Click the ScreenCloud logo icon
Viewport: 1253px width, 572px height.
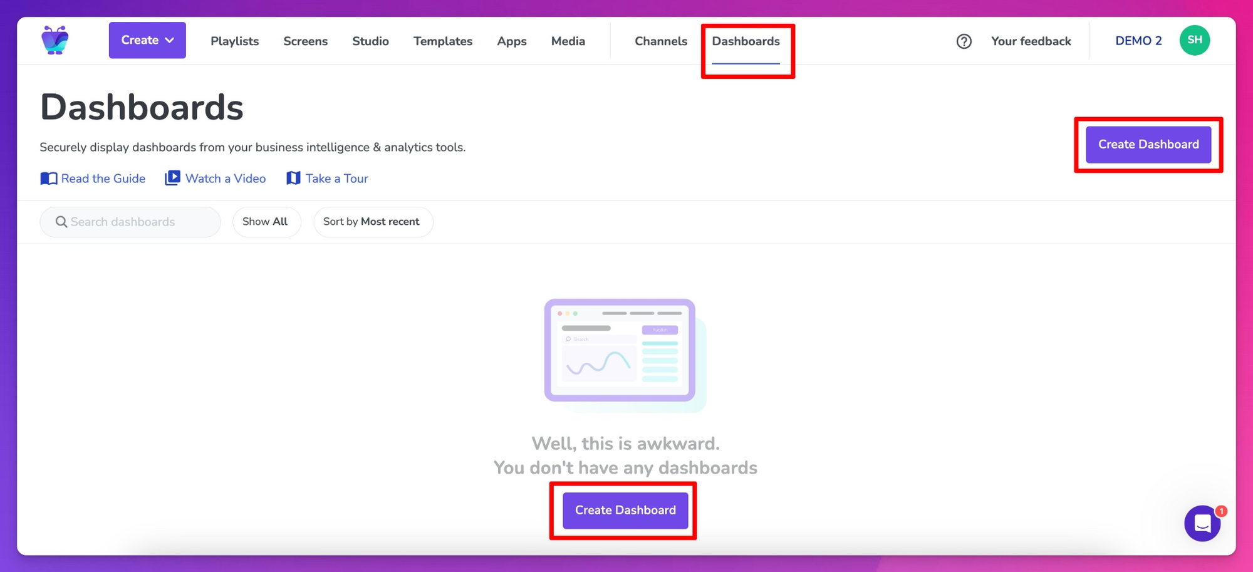pos(55,41)
